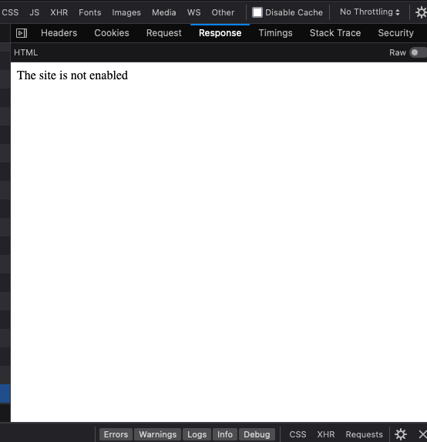
Task: Switch to the Request tab
Action: pos(163,33)
